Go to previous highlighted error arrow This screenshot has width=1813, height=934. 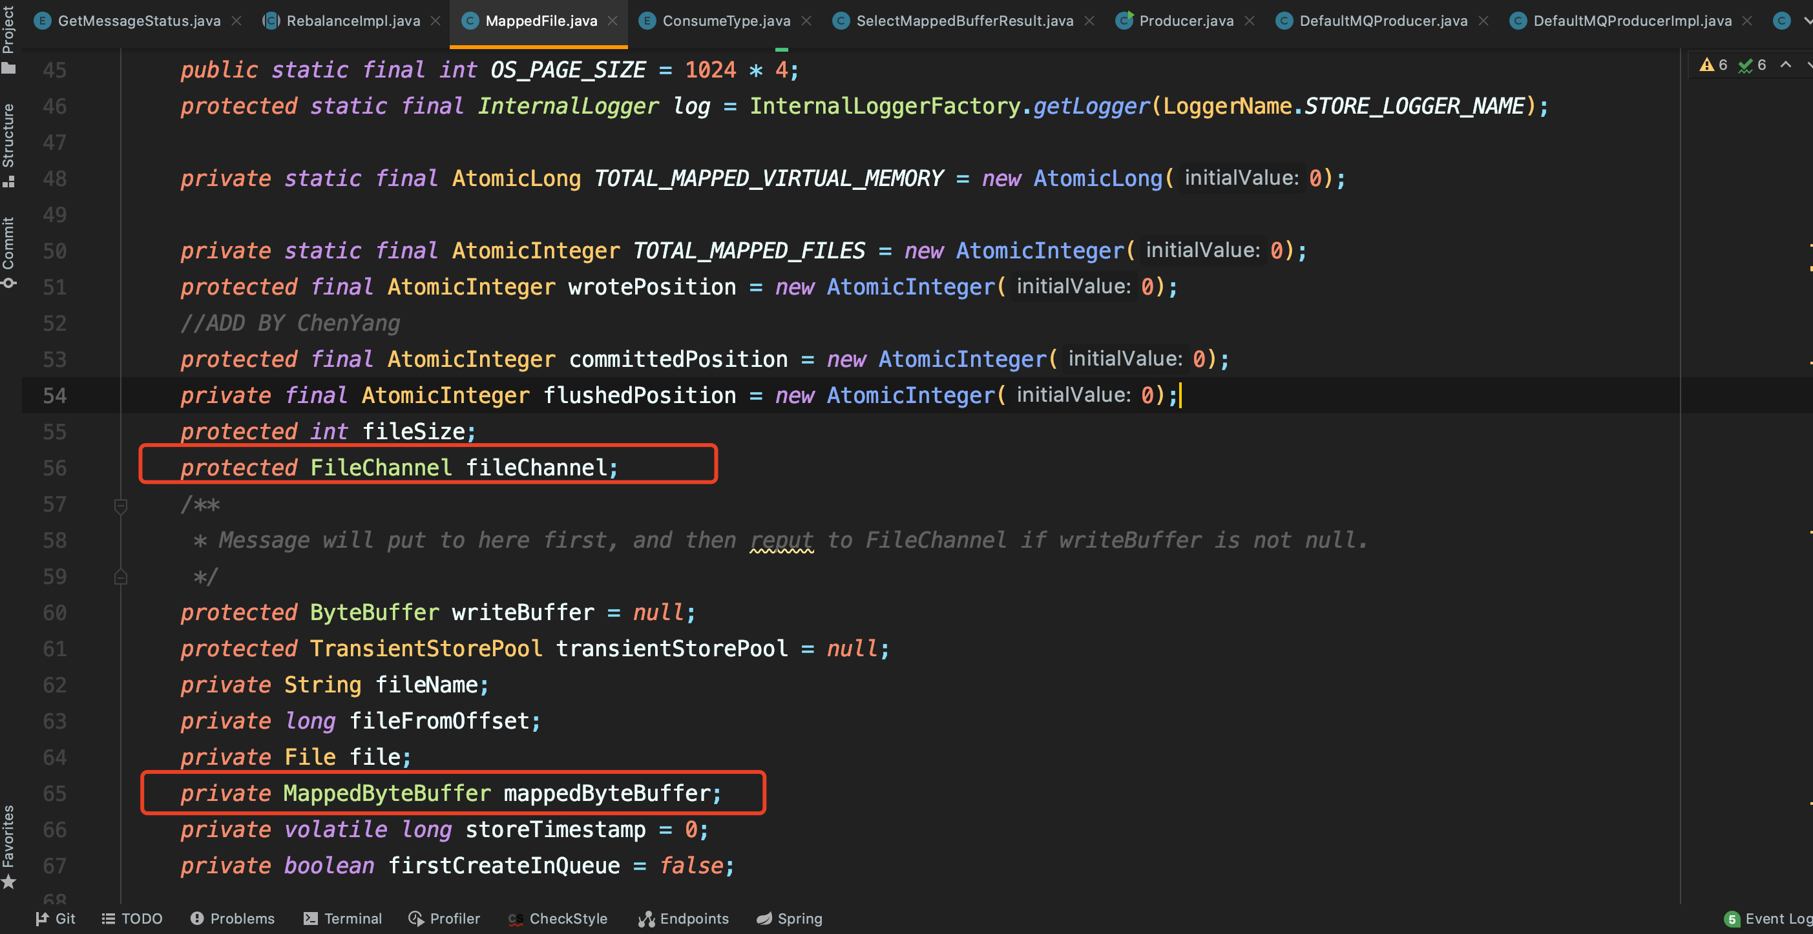coord(1786,65)
